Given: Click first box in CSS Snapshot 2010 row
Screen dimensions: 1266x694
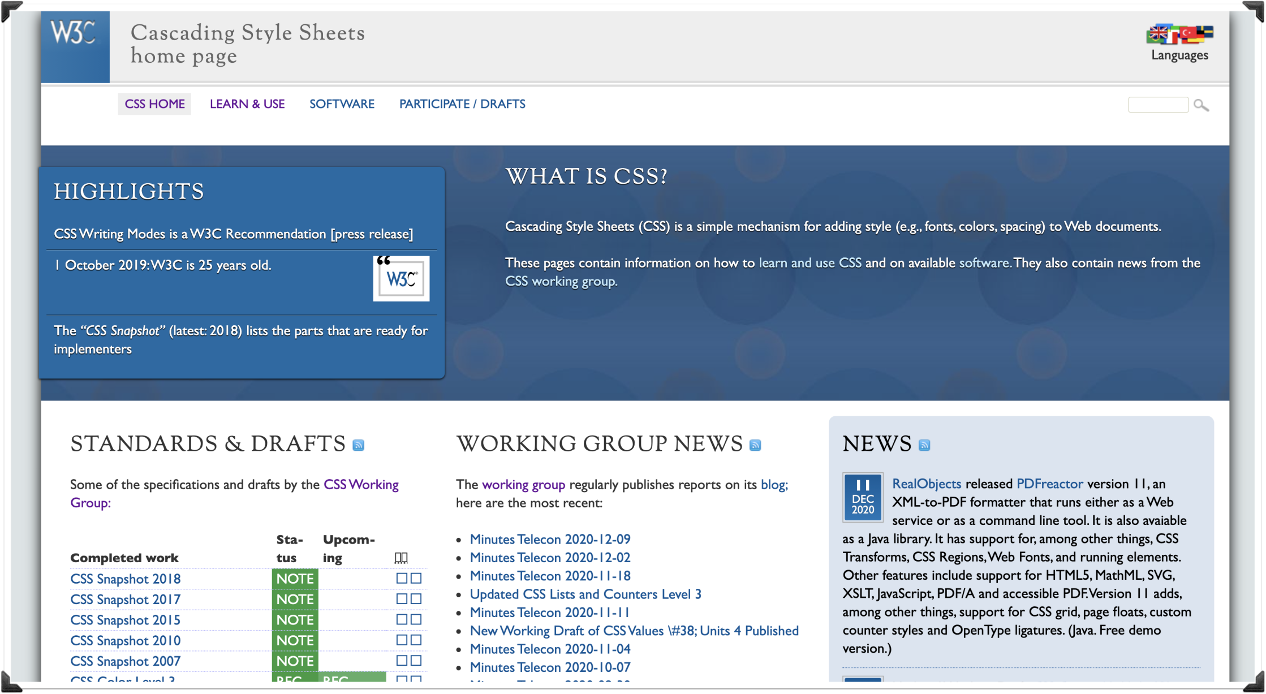Looking at the screenshot, I should 402,640.
